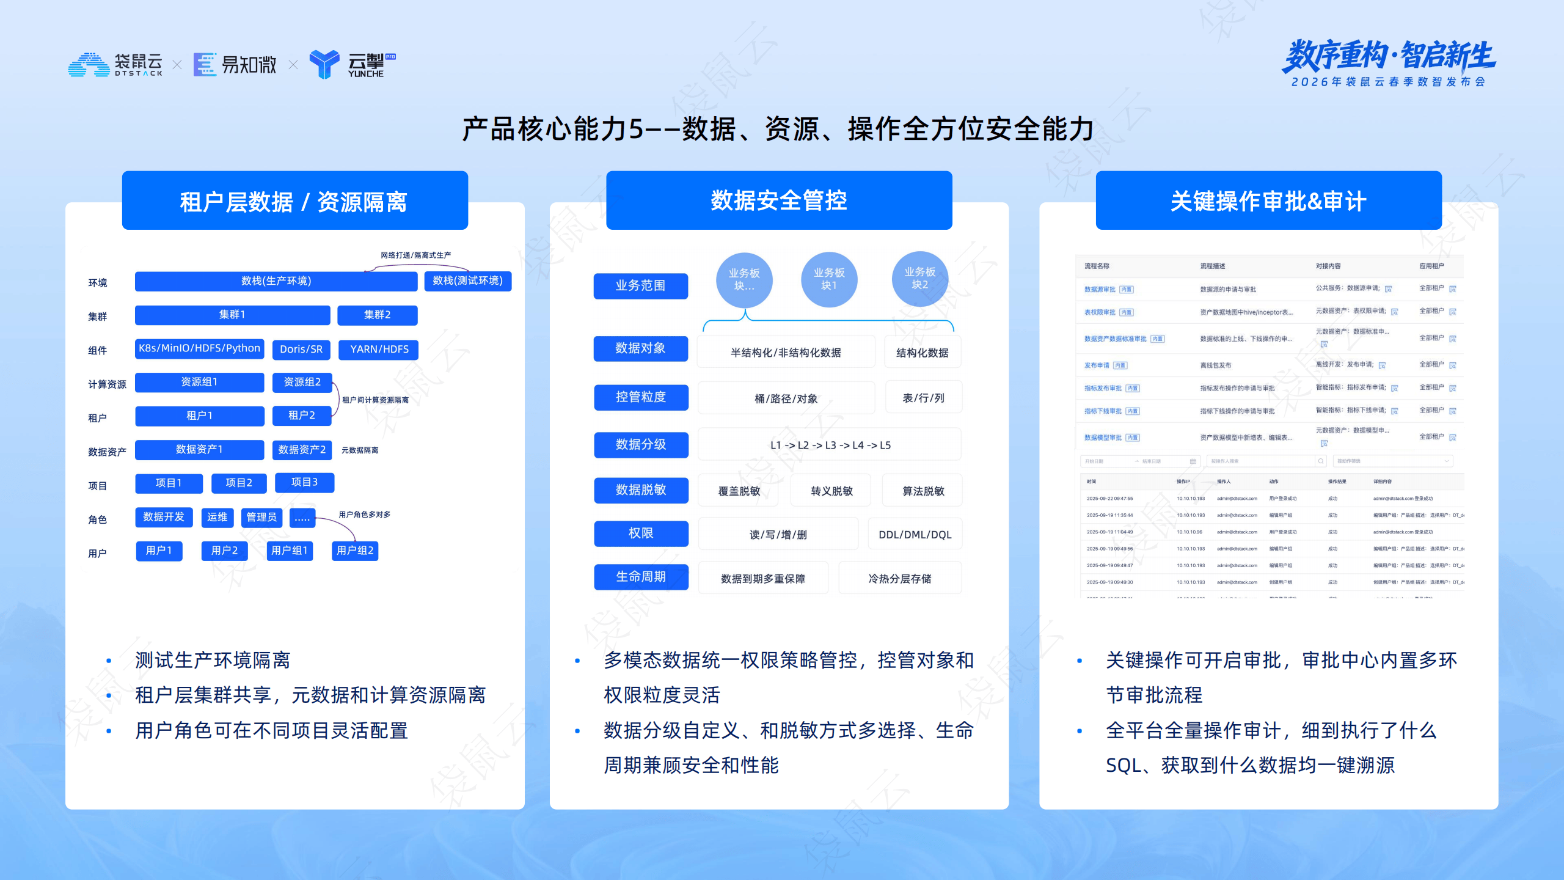Open detail icon beside 指标下线申请
1564x880 pixels.
1395,411
